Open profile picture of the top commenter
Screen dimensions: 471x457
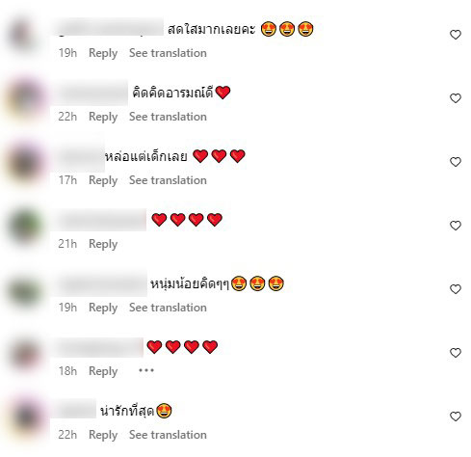click(x=22, y=35)
